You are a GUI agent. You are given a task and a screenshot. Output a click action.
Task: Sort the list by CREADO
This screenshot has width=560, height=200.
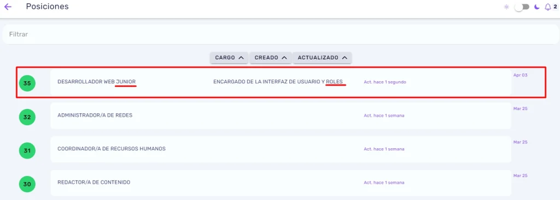click(270, 58)
